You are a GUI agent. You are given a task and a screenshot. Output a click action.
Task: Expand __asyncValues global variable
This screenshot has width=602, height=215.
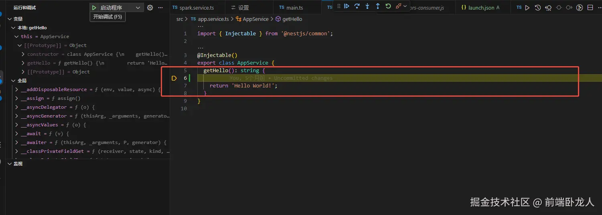(16, 125)
